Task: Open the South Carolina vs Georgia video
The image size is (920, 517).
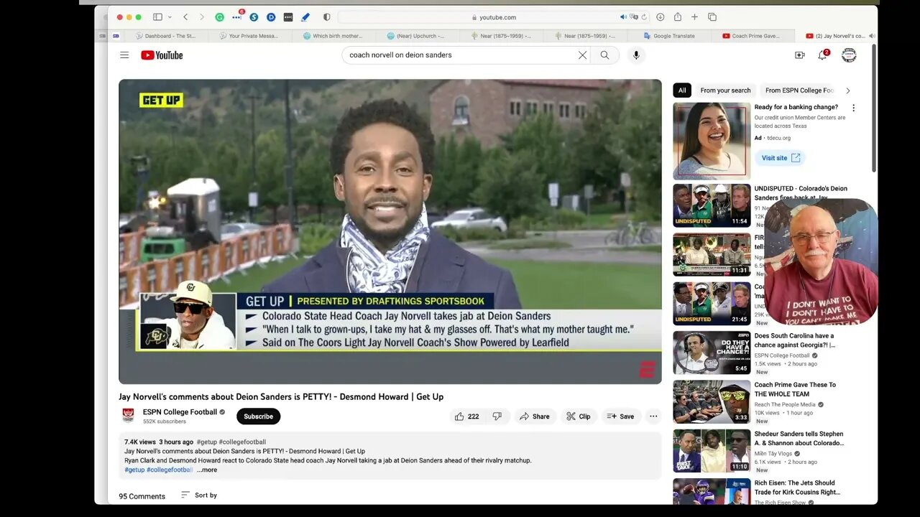Action: point(712,353)
